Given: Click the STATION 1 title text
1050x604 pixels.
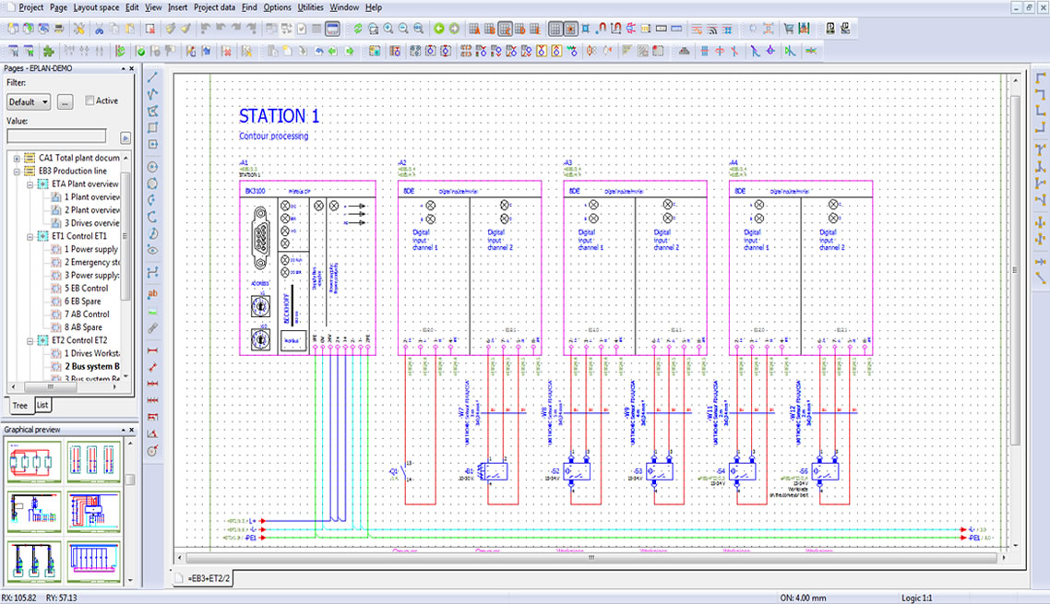Looking at the screenshot, I should tap(280, 116).
